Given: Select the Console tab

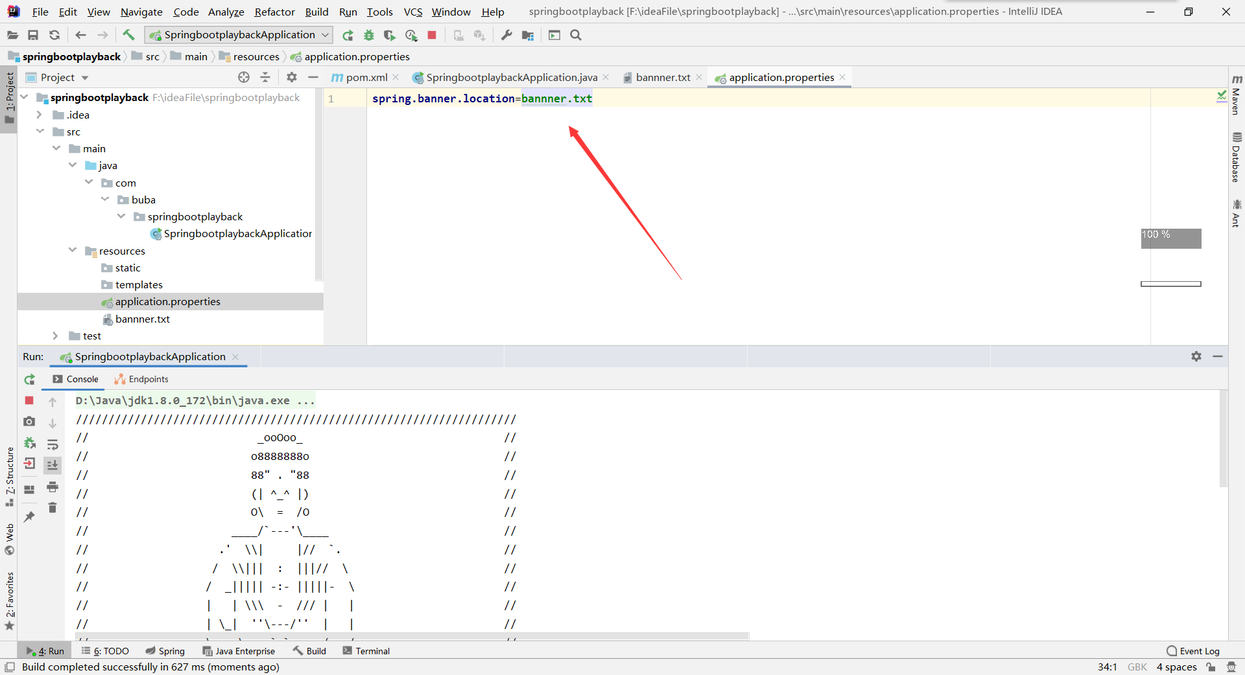Looking at the screenshot, I should (75, 380).
